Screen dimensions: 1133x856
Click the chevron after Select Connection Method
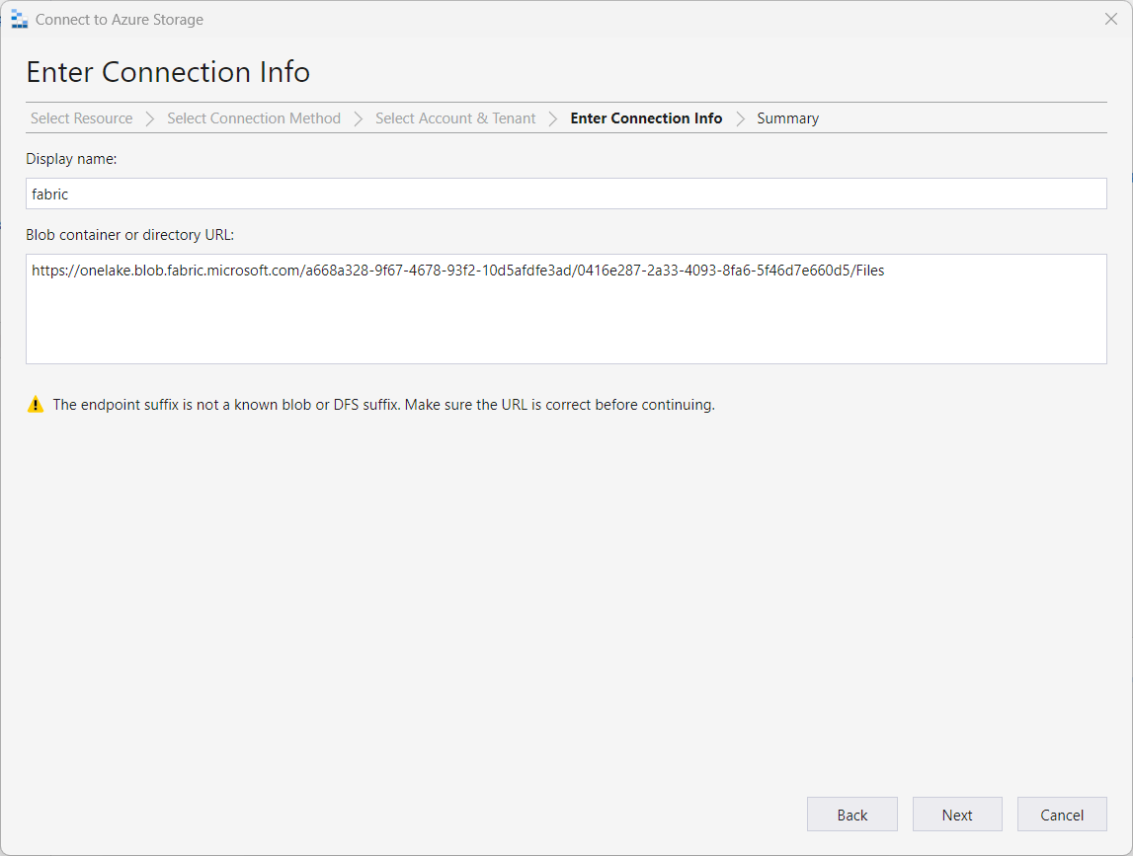click(359, 118)
